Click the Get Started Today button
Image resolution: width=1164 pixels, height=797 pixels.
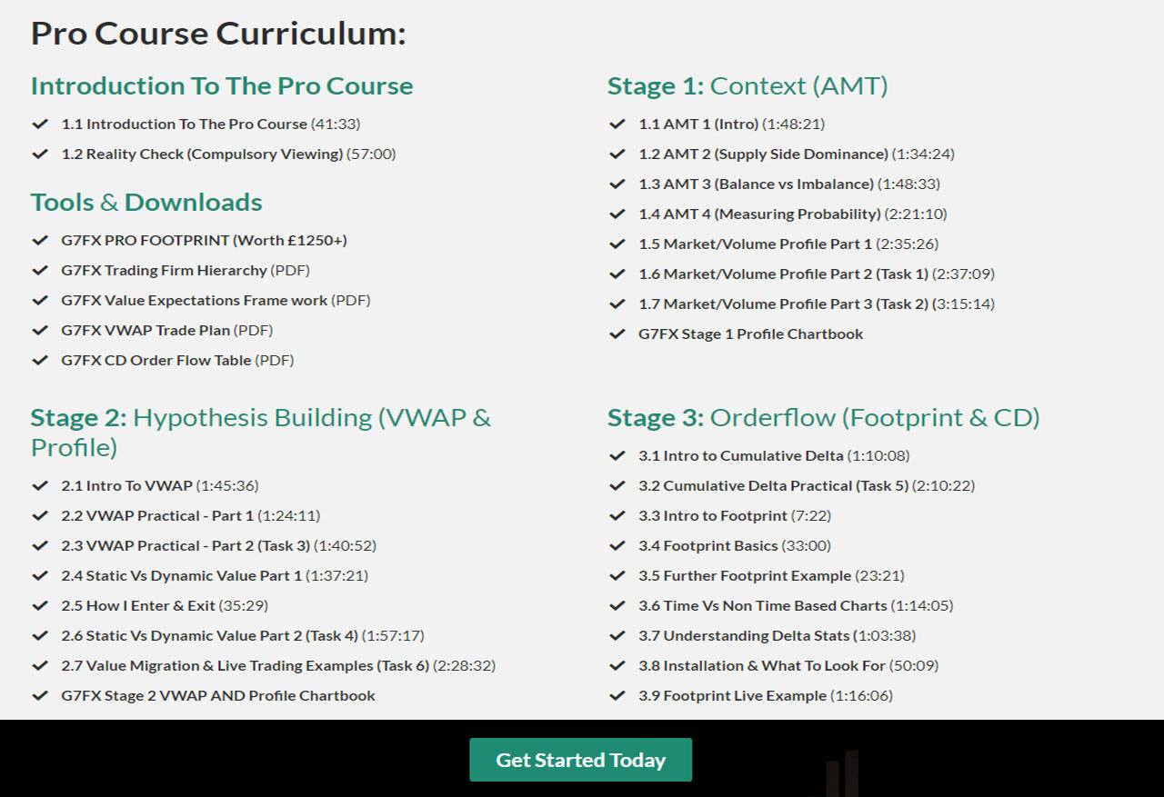580,760
